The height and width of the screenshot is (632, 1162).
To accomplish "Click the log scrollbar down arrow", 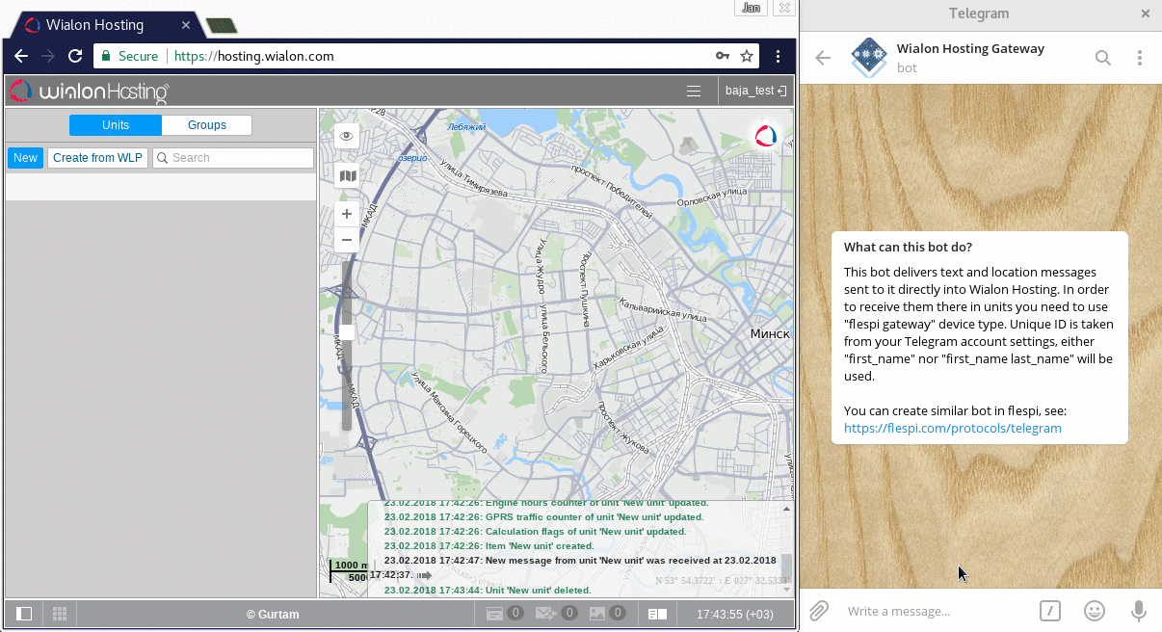I will (x=787, y=589).
